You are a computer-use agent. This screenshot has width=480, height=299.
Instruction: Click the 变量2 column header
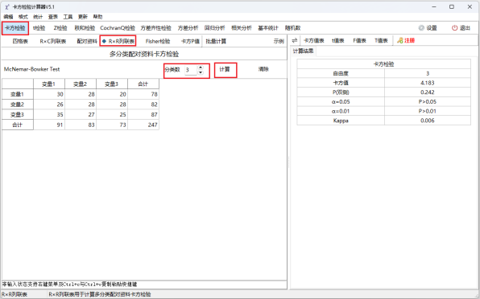pyautogui.click(x=81, y=84)
